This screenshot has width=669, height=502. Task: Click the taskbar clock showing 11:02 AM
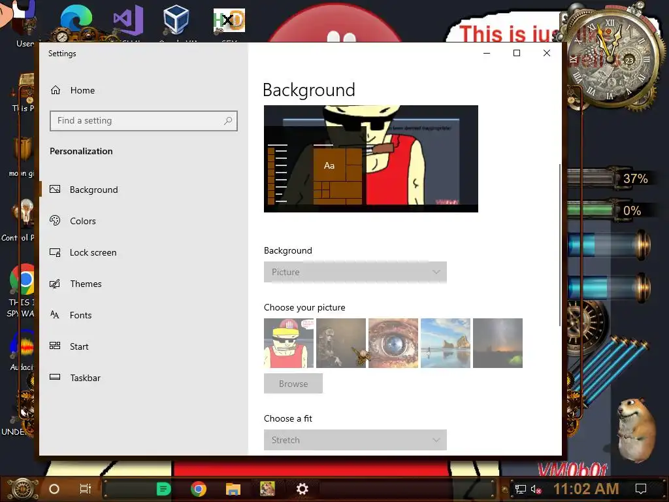586,489
